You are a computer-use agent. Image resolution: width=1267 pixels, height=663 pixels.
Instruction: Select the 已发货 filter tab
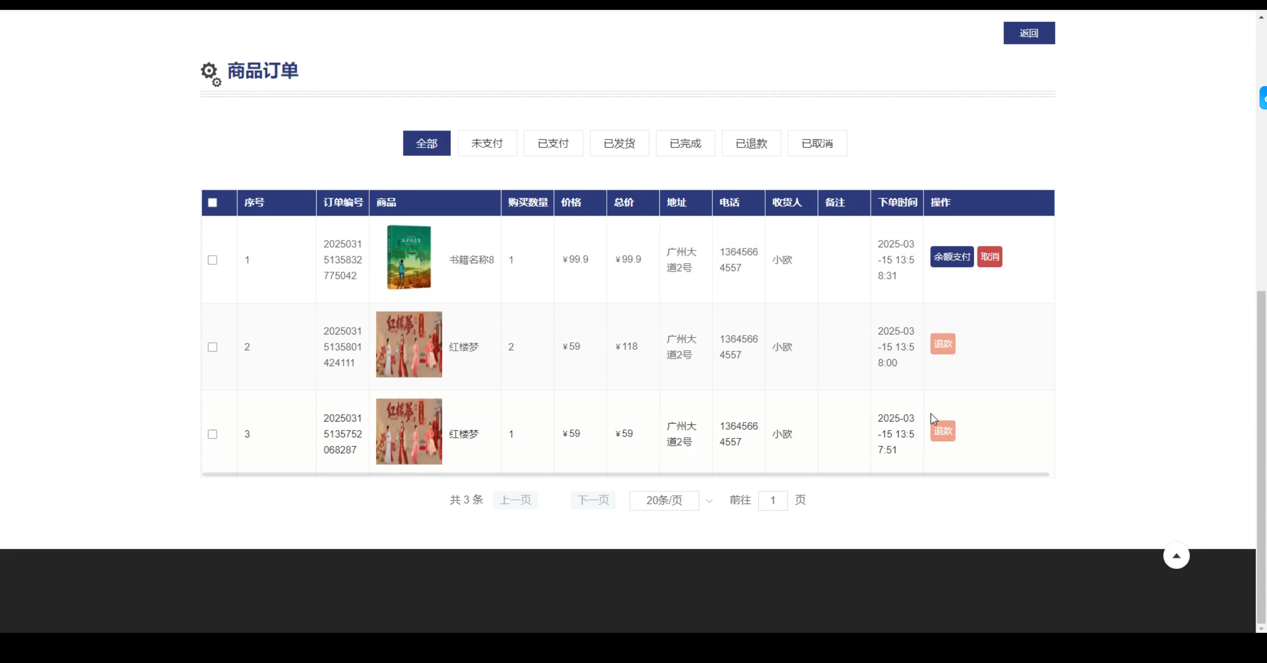click(x=619, y=143)
